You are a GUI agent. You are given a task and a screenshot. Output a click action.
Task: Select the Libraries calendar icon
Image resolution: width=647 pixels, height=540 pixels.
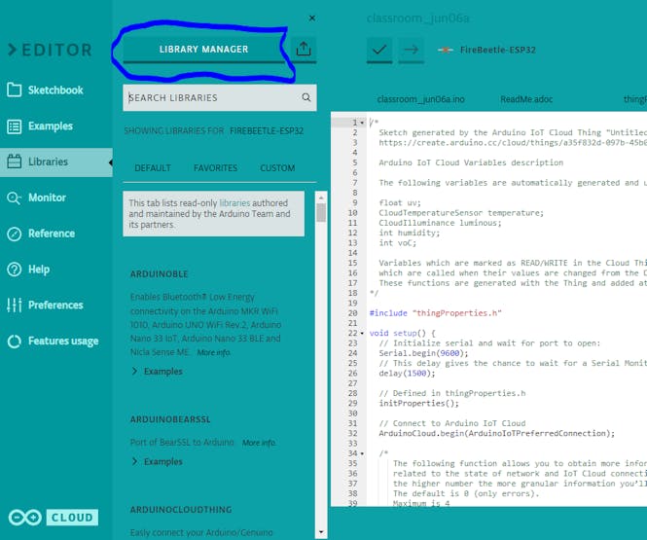[15, 162]
